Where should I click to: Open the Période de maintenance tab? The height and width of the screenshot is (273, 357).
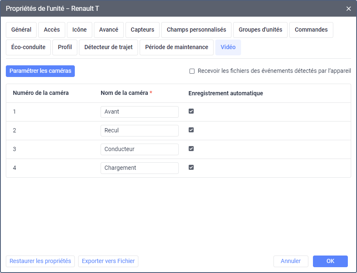click(x=177, y=47)
